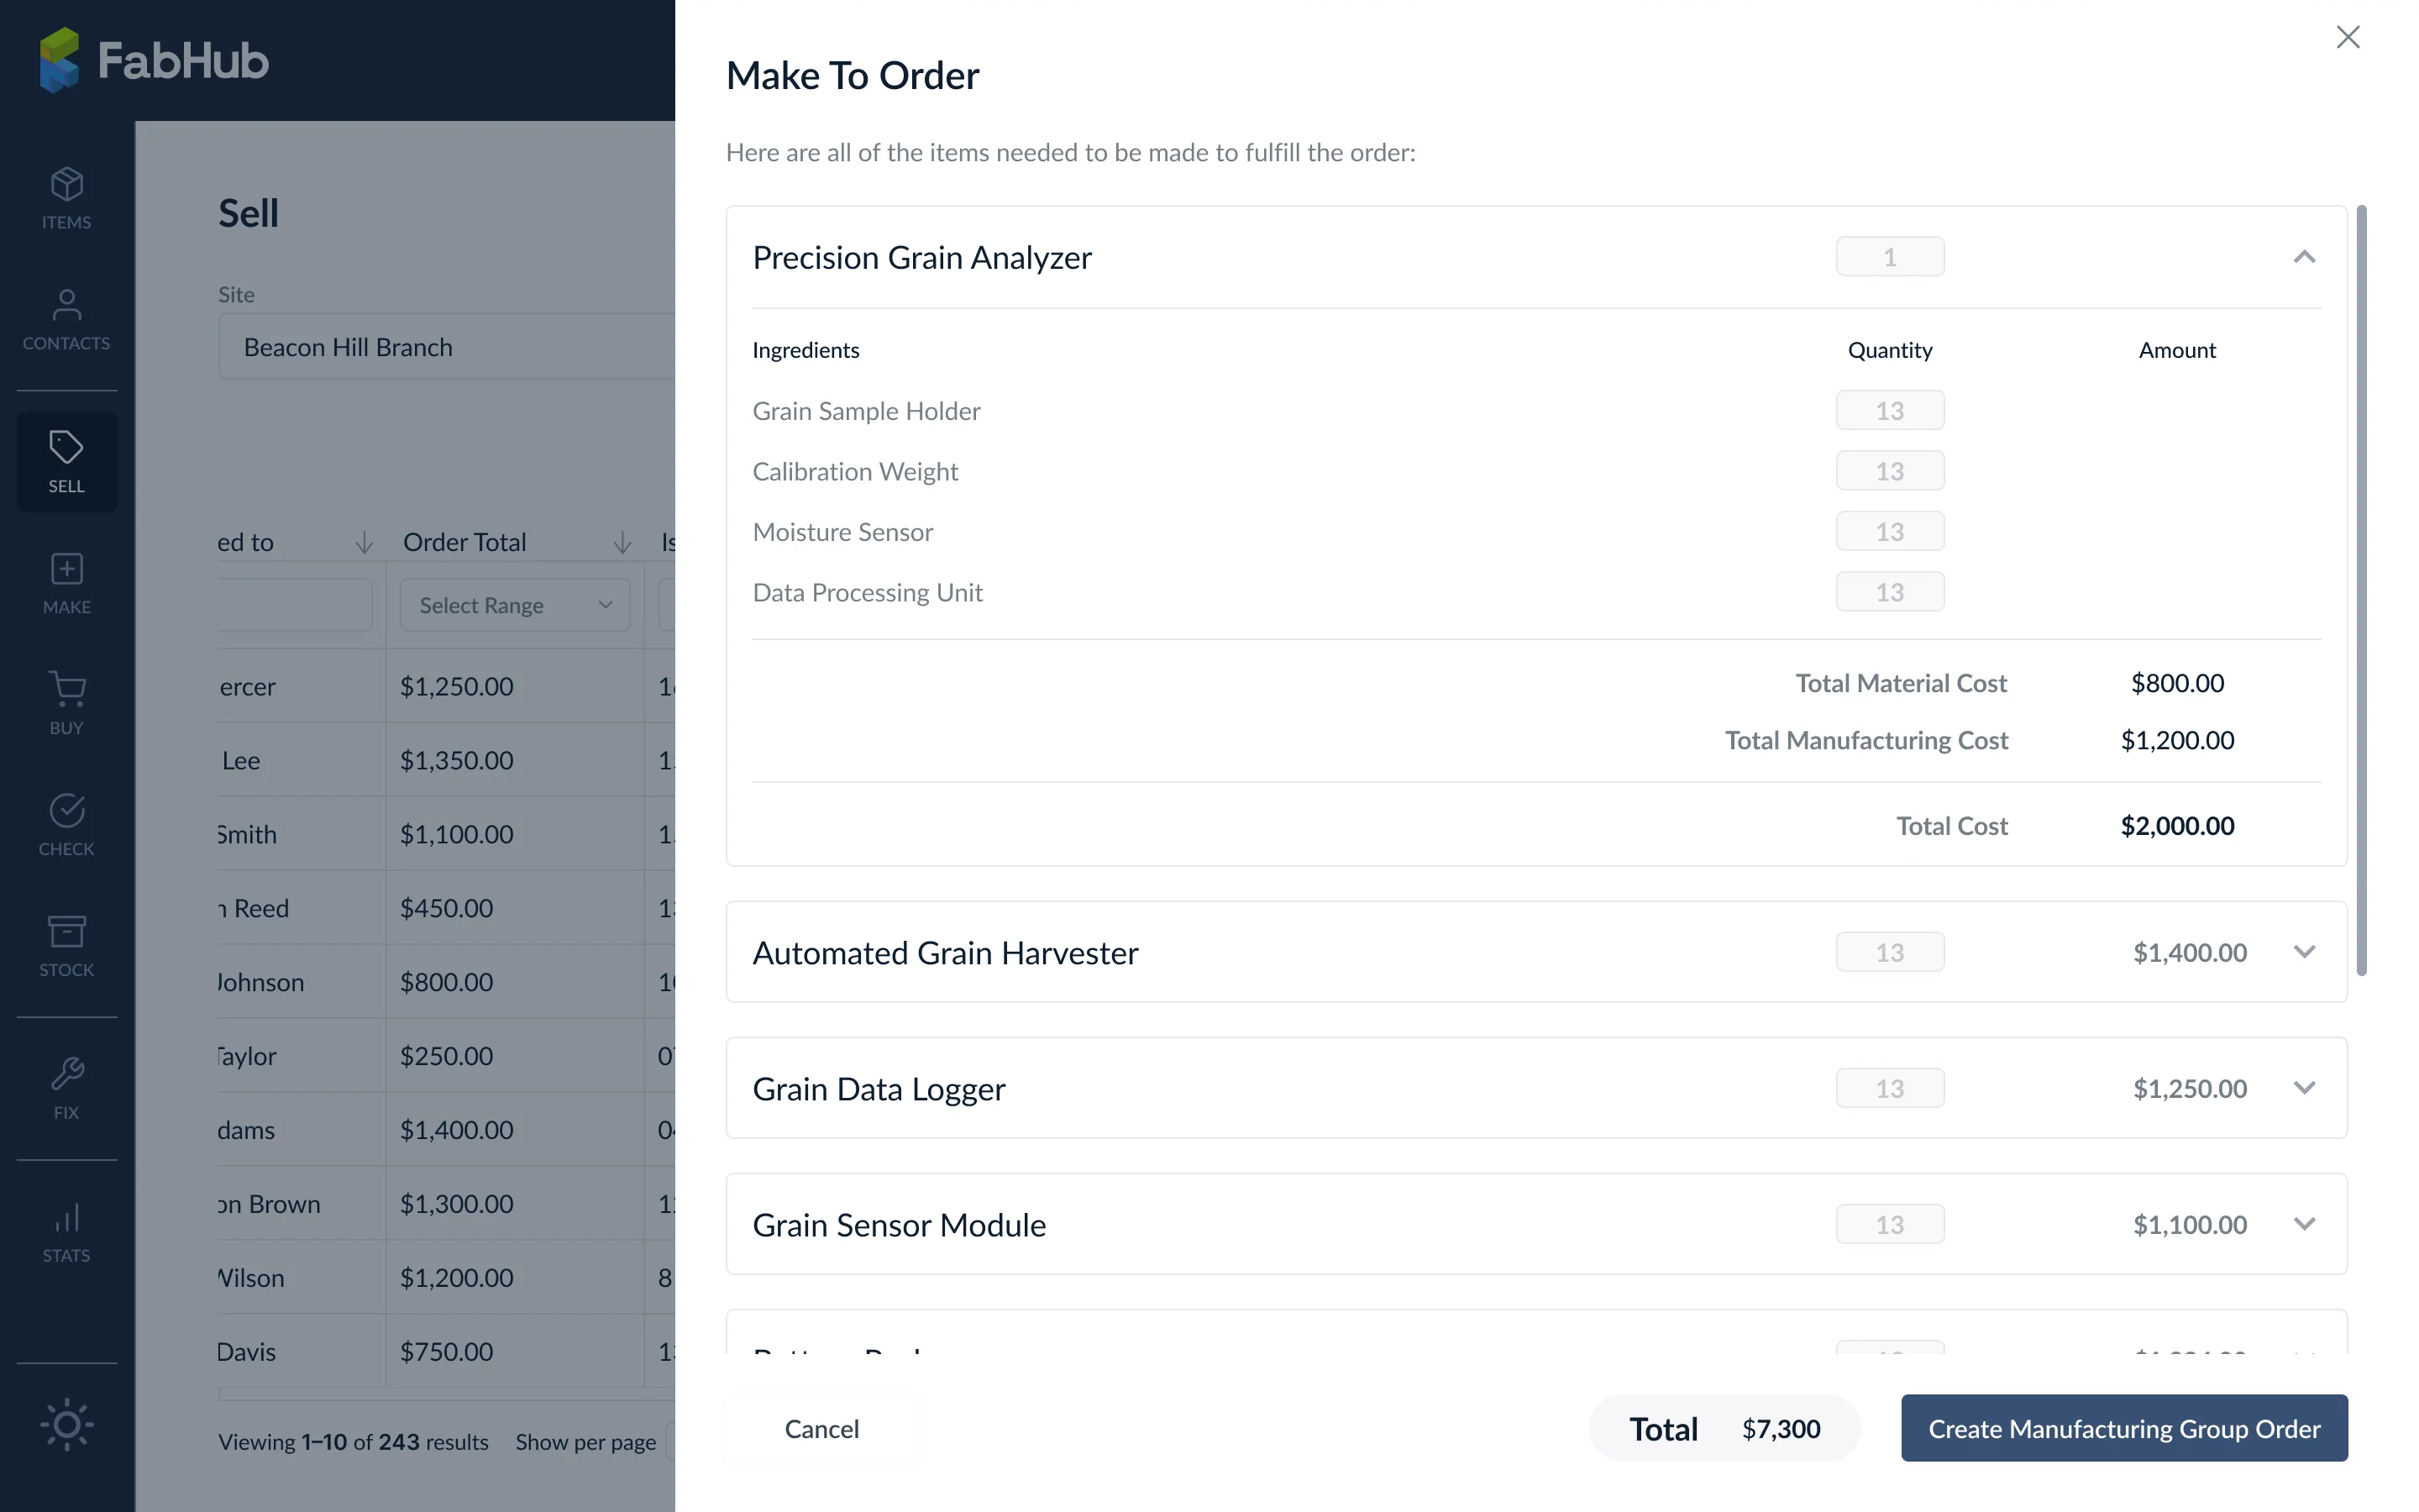
Task: Click the Grain Sample Holder quantity field
Action: [x=1889, y=410]
